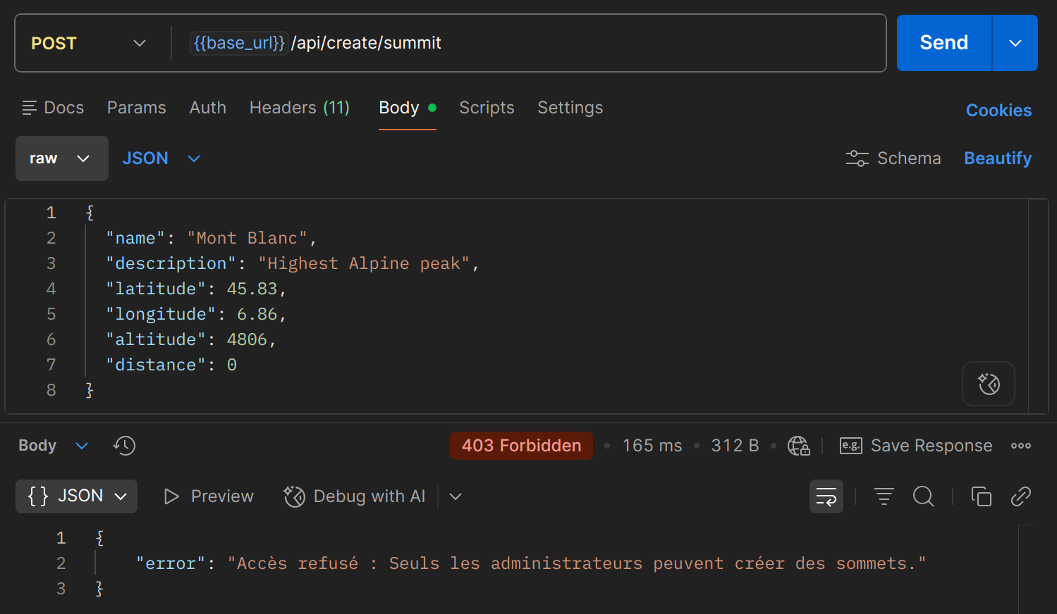Click Debug with AI
The image size is (1057, 614).
click(x=355, y=496)
